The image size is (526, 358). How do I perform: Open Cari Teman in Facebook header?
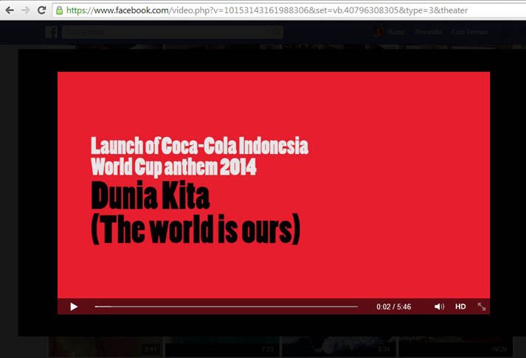click(x=469, y=32)
